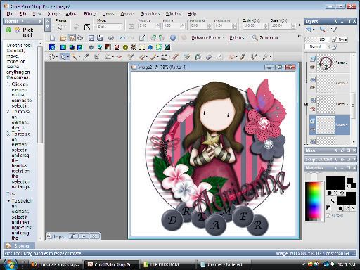Pick a color from the rainbow color picker
Viewport: 360px width, 270px height.
point(314,201)
